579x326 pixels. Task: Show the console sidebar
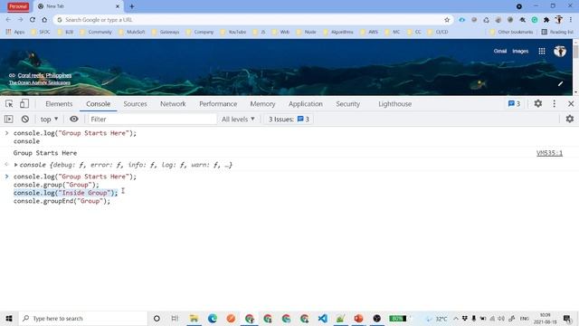[8, 119]
